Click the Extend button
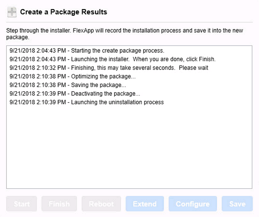 click(145, 204)
